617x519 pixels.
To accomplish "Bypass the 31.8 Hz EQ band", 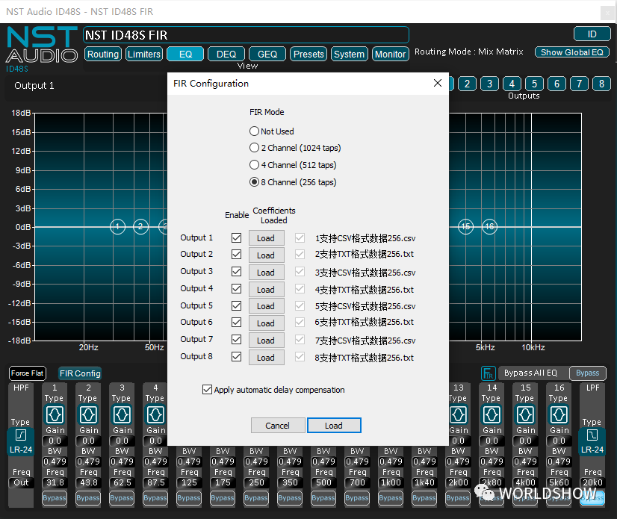I will pyautogui.click(x=55, y=498).
